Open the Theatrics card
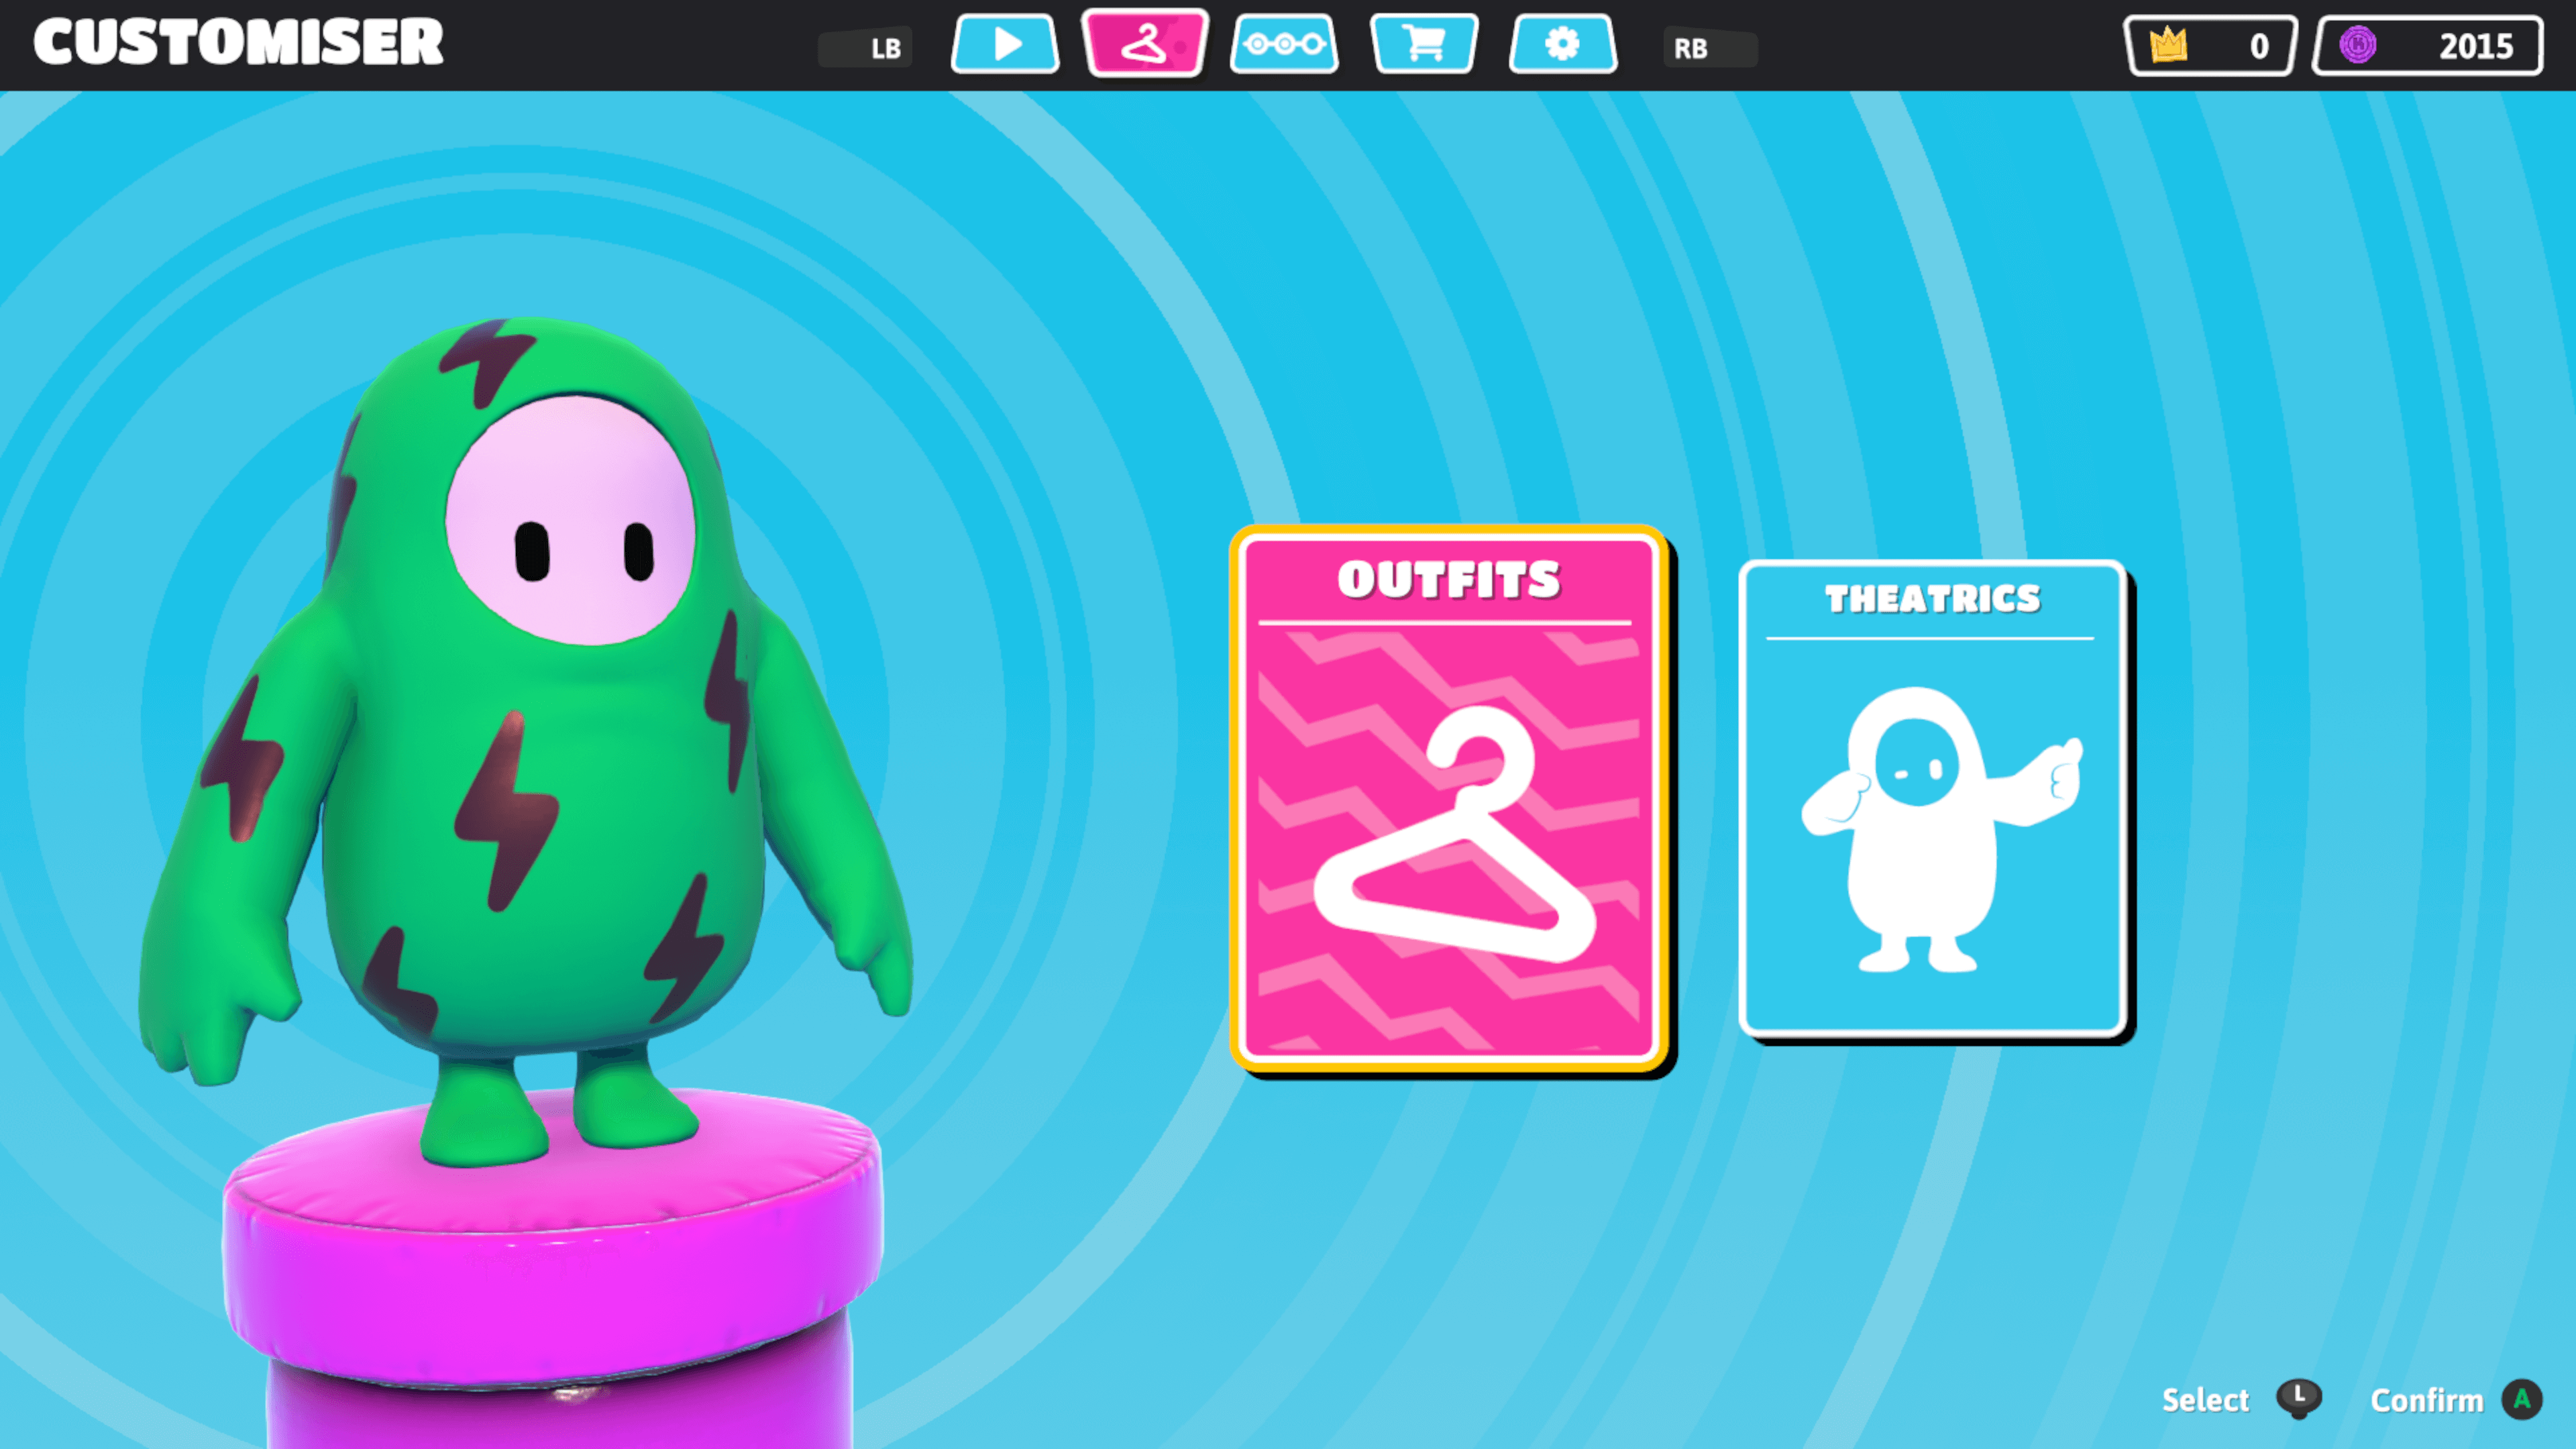This screenshot has width=2576, height=1449. (1932, 800)
